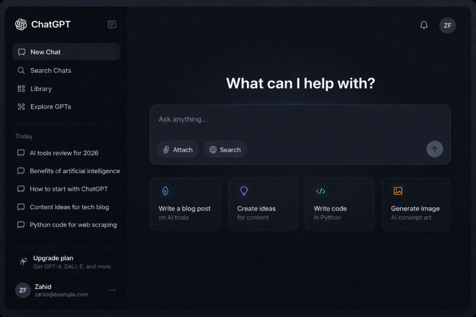Start a New Chat
This screenshot has width=476, height=317.
coord(66,52)
